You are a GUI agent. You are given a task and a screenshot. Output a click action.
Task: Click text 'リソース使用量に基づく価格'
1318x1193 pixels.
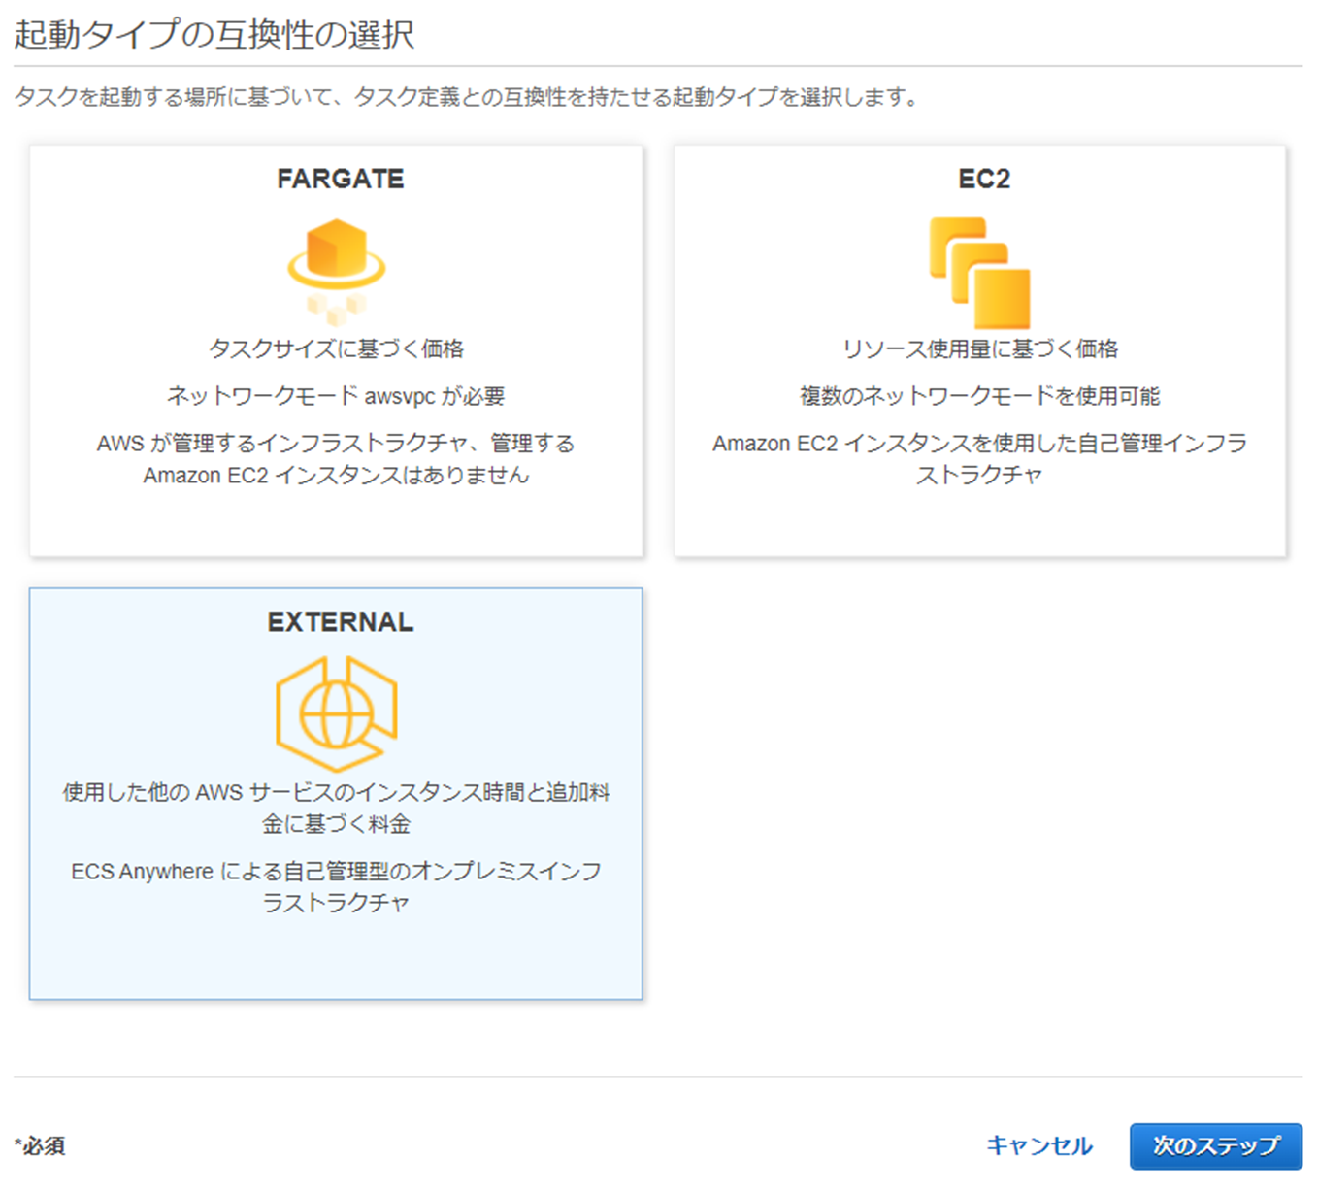980,348
